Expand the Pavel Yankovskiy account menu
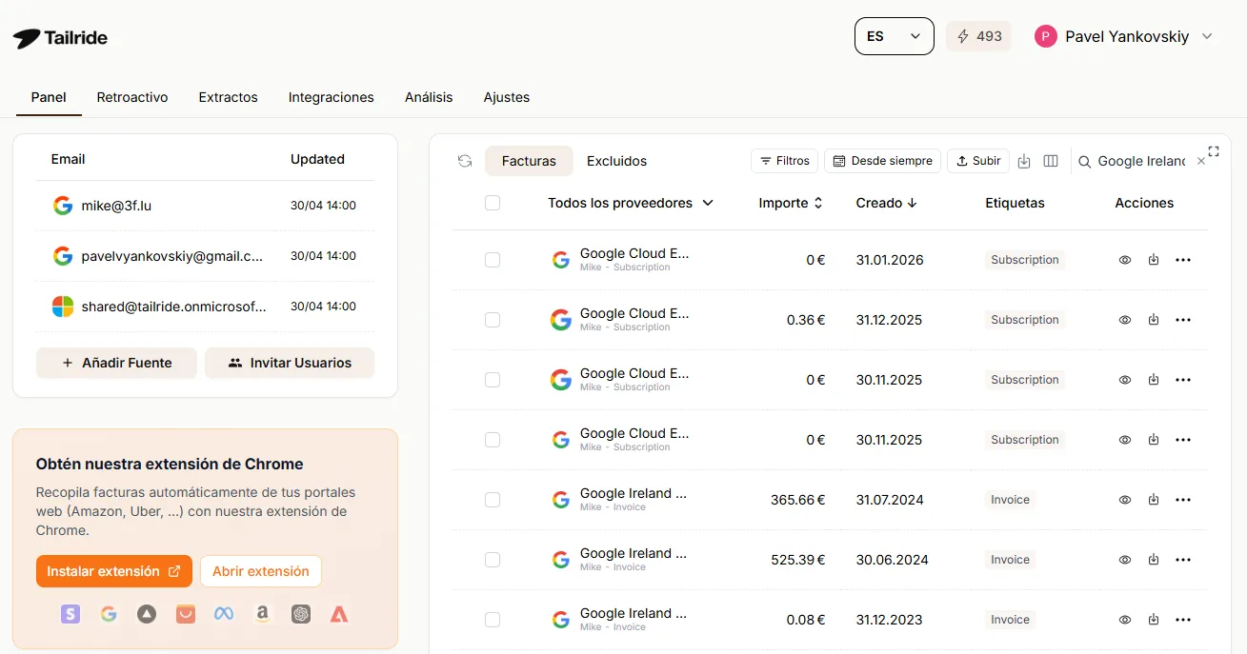 coord(1124,36)
